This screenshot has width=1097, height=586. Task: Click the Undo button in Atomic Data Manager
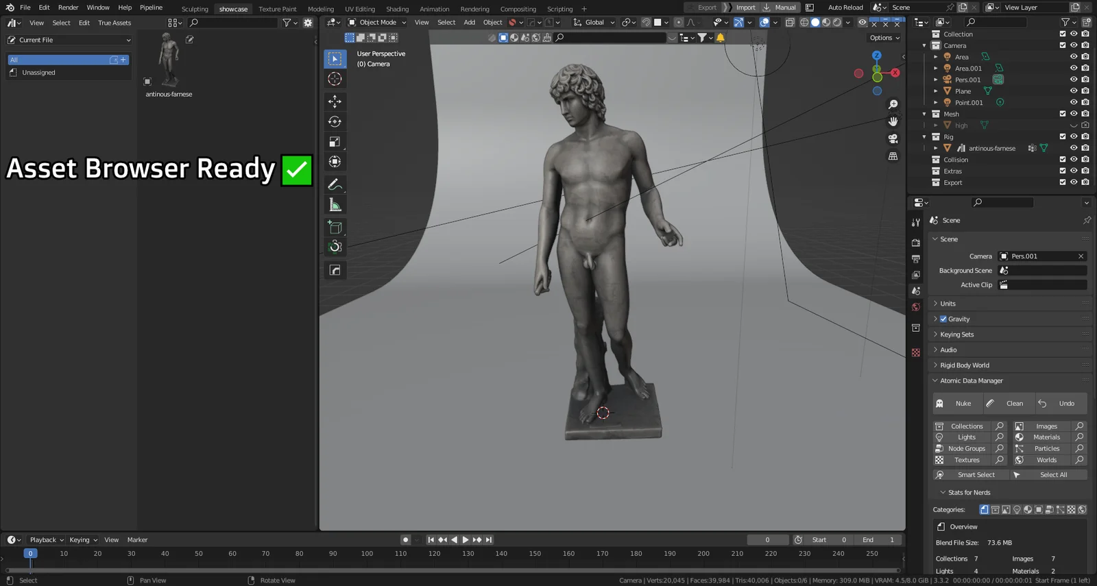1061,404
